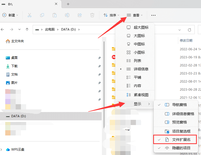Select 大图标 view option
This screenshot has width=201, height=155.
[135, 36]
